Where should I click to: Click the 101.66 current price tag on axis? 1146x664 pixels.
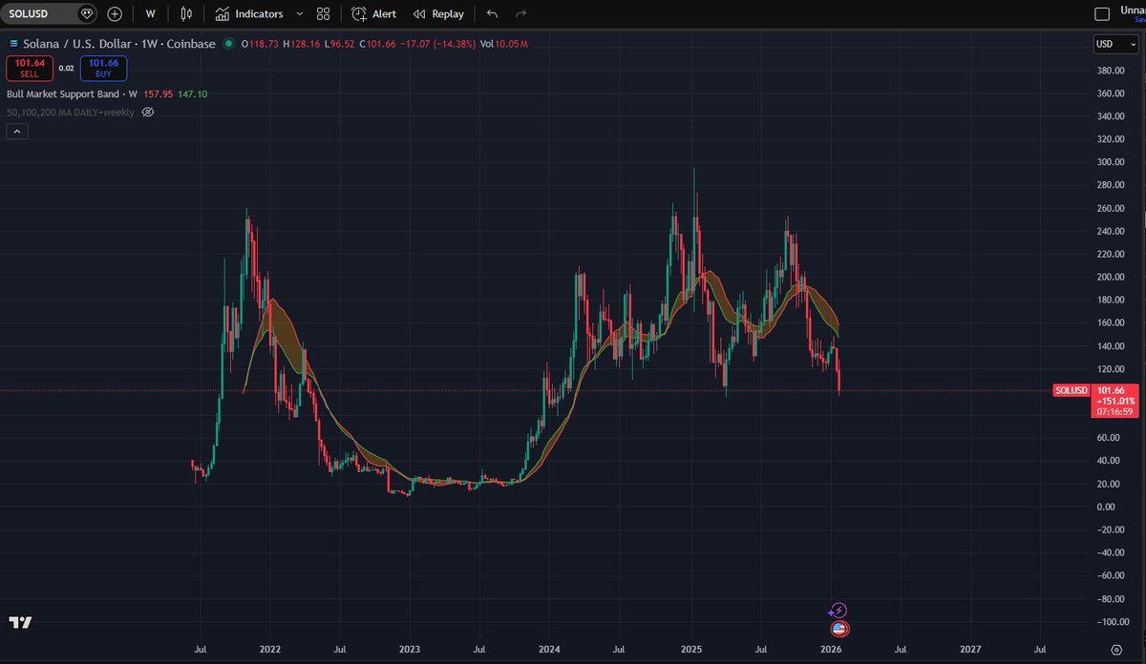pos(1113,390)
